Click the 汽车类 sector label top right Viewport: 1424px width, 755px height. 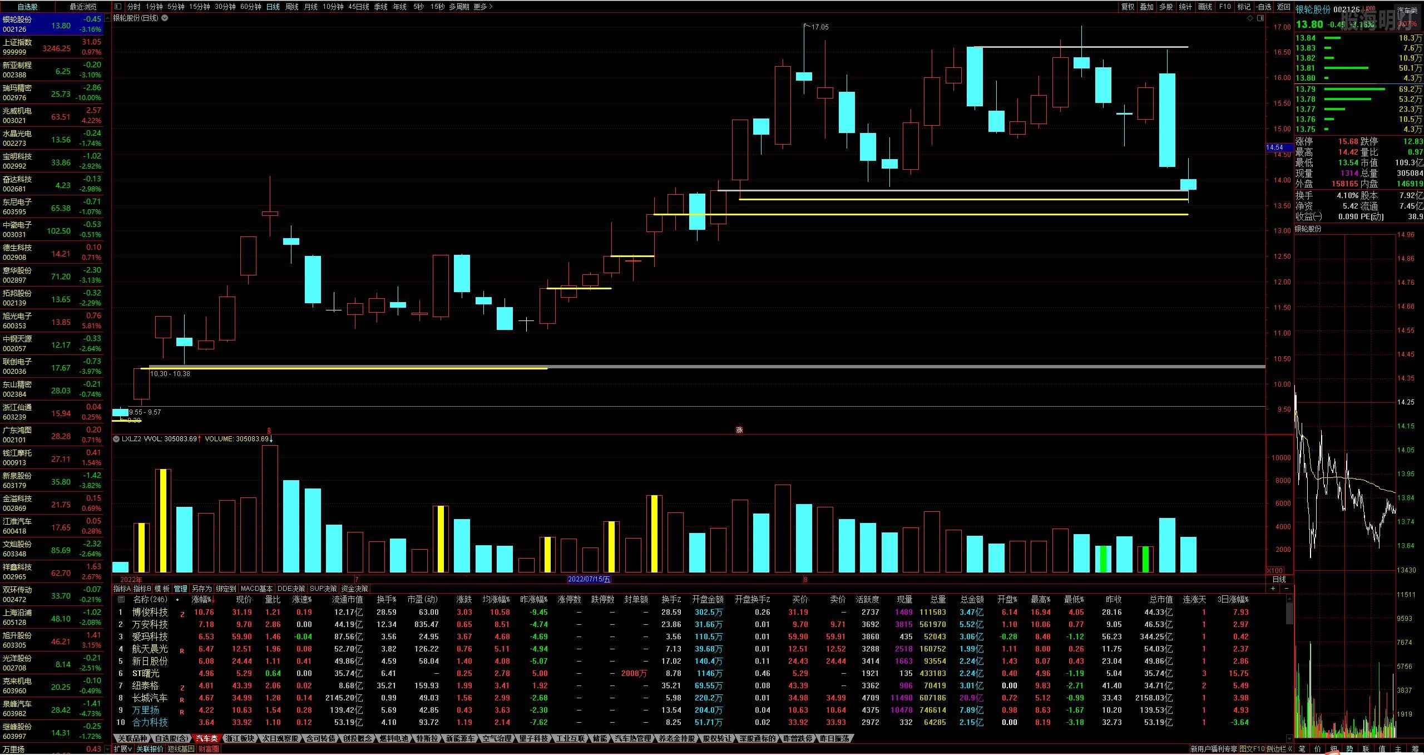pos(1408,10)
